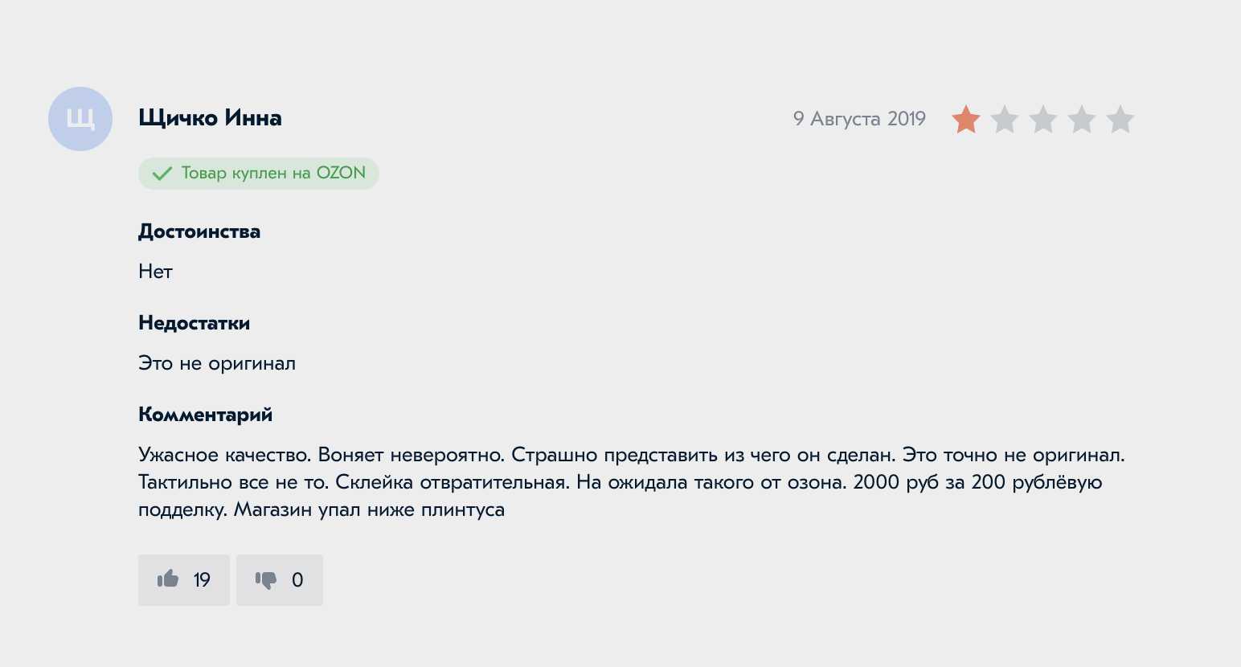
Task: Click the review date 9 Августа 2019
Action: pos(859,119)
